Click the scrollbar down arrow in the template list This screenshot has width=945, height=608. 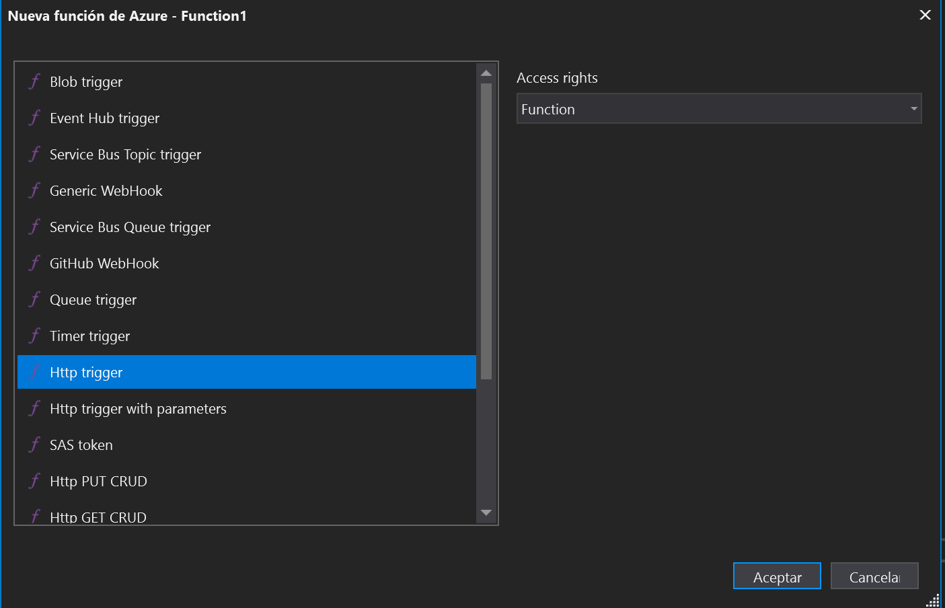[x=486, y=513]
